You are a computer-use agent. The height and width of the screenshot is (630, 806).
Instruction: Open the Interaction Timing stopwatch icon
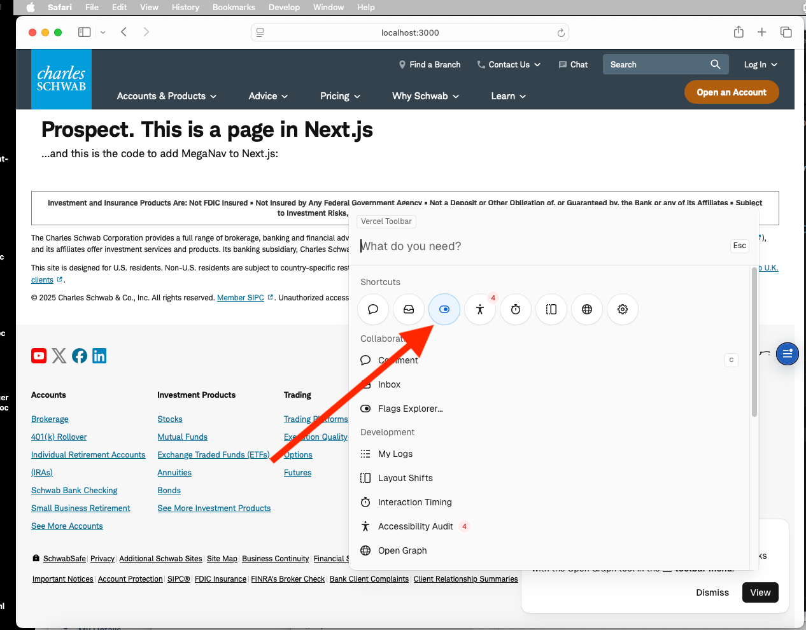pyautogui.click(x=515, y=309)
